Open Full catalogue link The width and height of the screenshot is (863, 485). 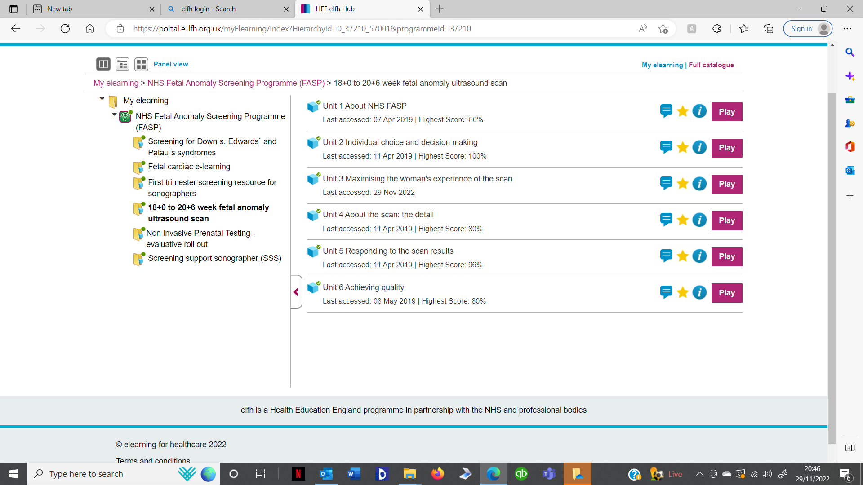click(711, 65)
